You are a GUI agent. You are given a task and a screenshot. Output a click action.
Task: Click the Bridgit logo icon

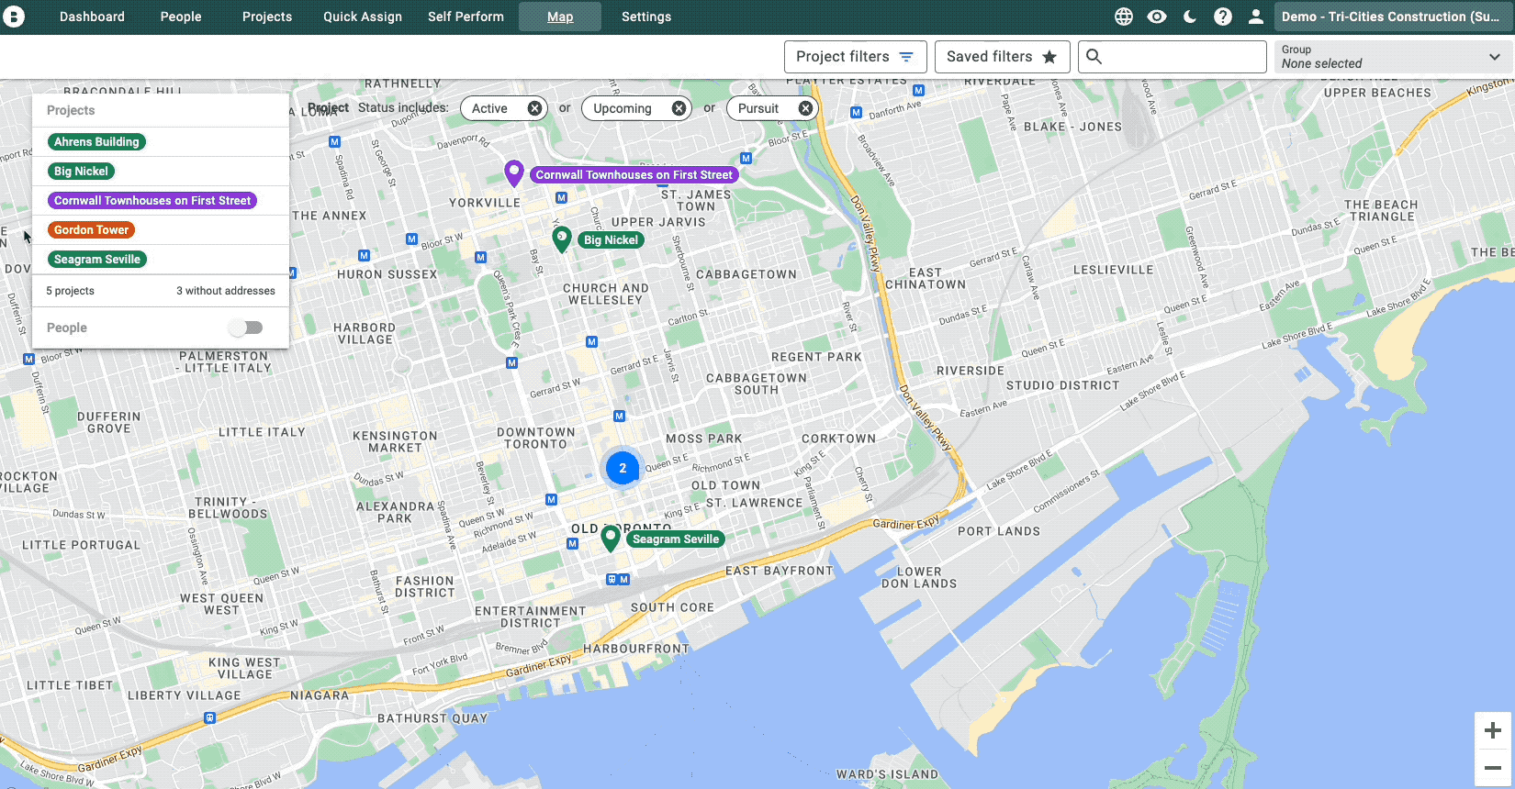click(14, 17)
